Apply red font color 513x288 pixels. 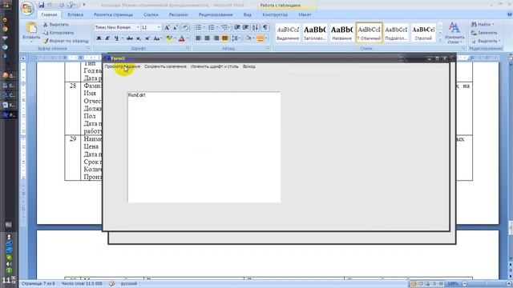[x=182, y=38]
